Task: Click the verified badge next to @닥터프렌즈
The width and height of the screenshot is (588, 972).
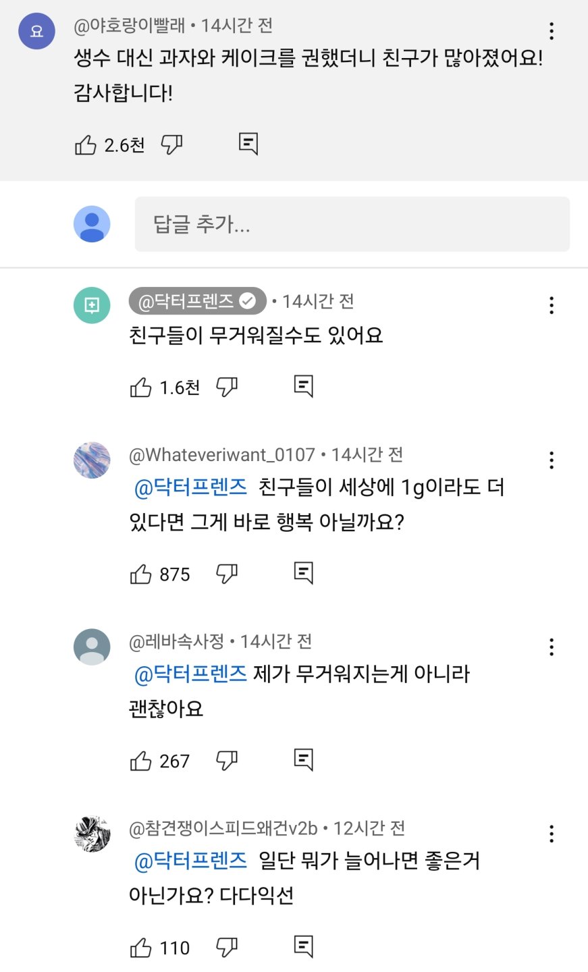Action: pyautogui.click(x=247, y=302)
